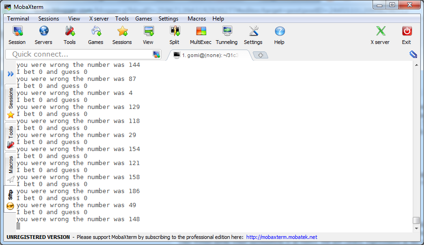Expand the Macros side panel tab
This screenshot has width=424, height=245.
pyautogui.click(x=10, y=169)
